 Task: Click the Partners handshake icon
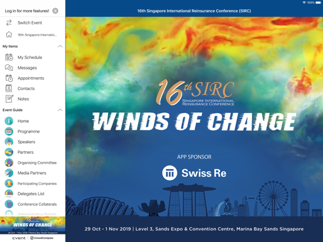click(x=9, y=153)
